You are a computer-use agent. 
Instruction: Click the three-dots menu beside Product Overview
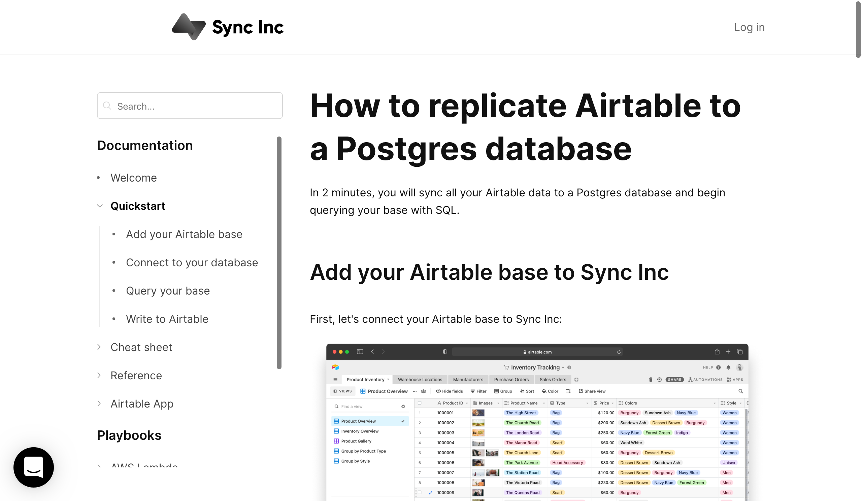click(415, 391)
